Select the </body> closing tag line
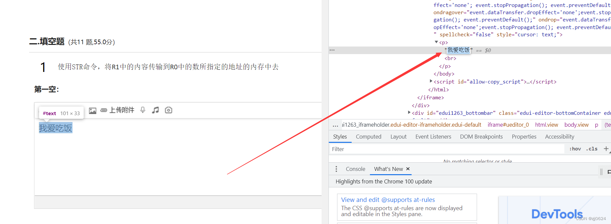The image size is (611, 224). 444,74
